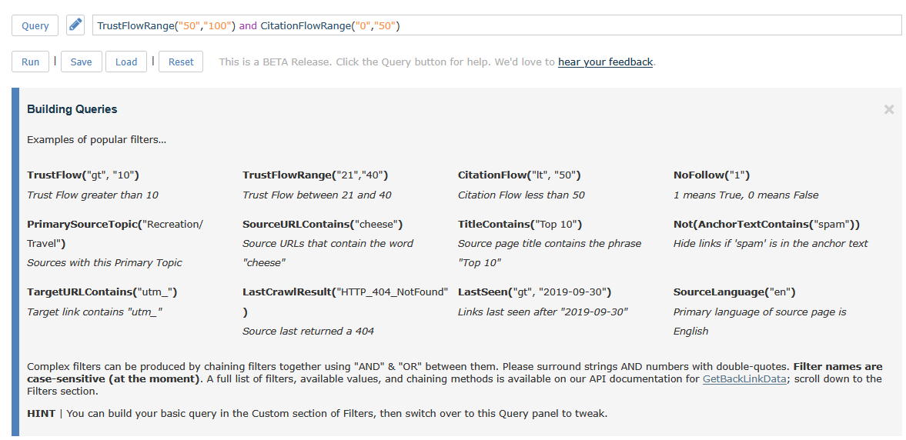Click the SourceLanguage("en") example filter

pos(734,292)
